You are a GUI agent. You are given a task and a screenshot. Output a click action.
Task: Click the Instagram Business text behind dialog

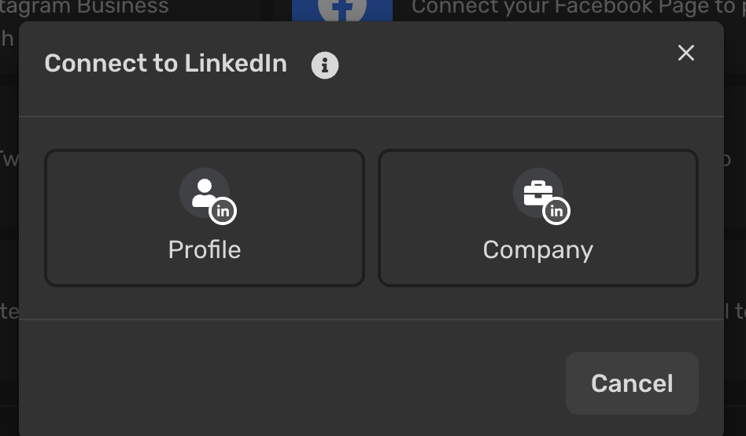tap(84, 8)
